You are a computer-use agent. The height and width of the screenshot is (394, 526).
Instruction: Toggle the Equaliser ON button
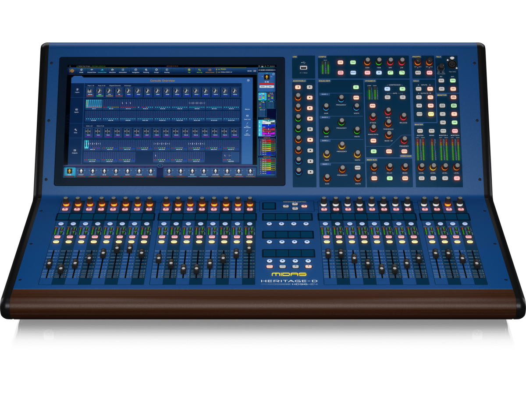[x=356, y=88]
